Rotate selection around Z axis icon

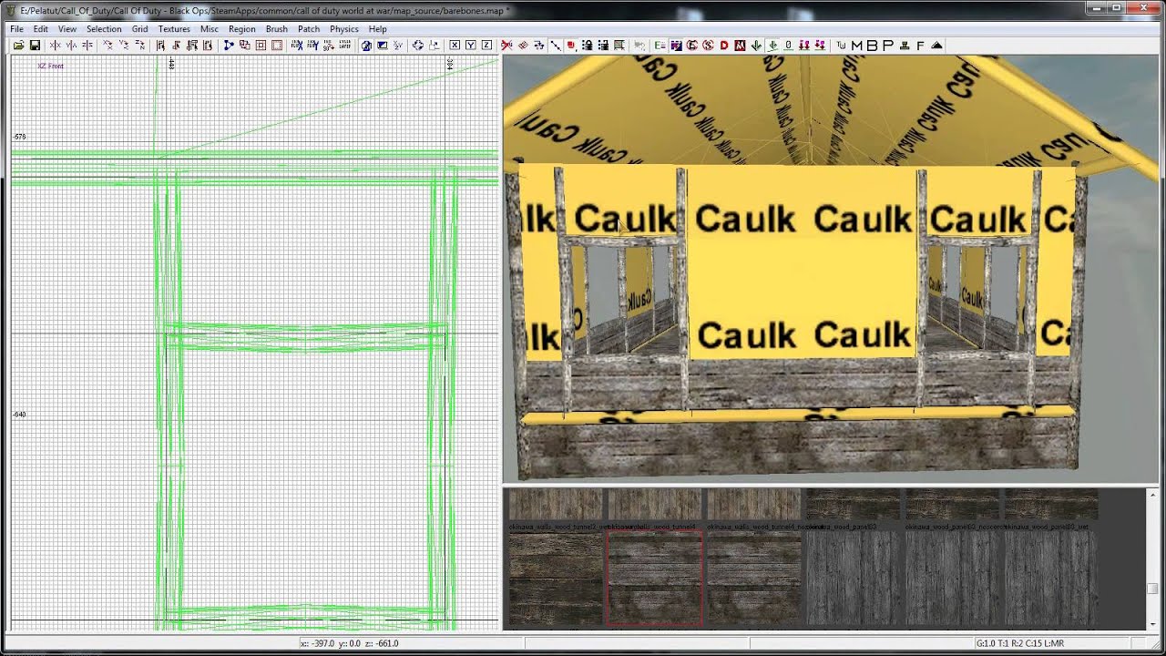click(x=140, y=45)
